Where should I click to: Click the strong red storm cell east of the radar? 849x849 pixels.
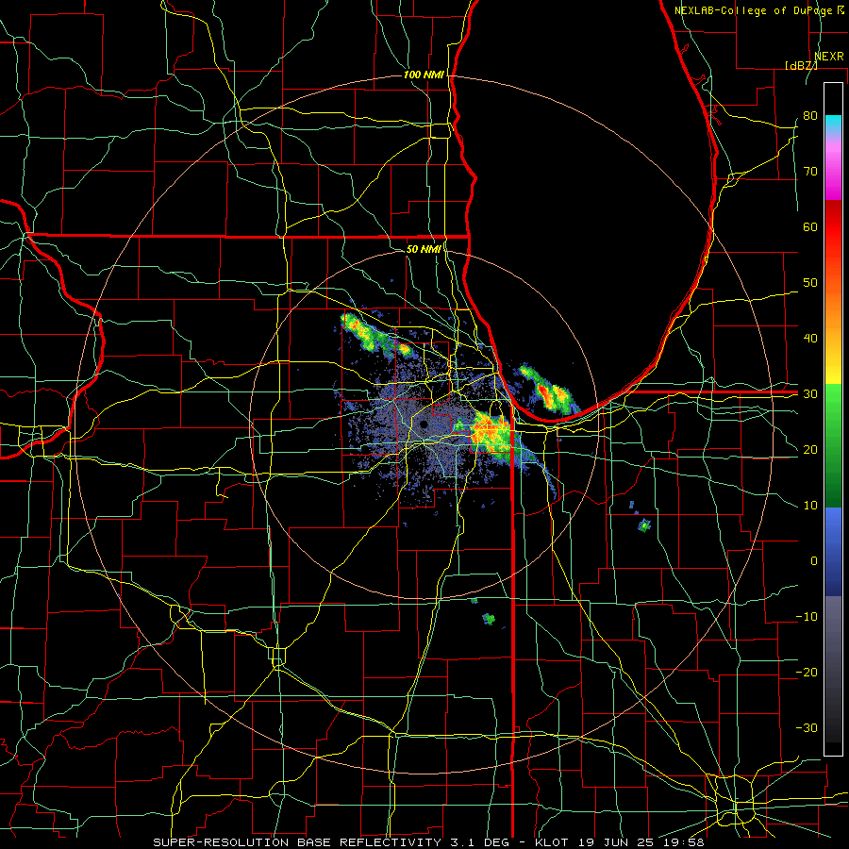tap(491, 433)
